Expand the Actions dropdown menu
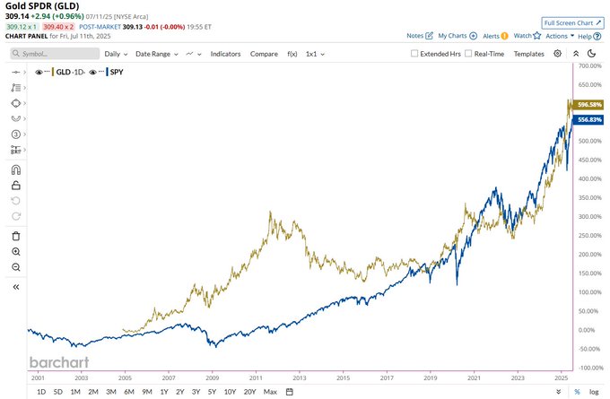 pyautogui.click(x=560, y=36)
